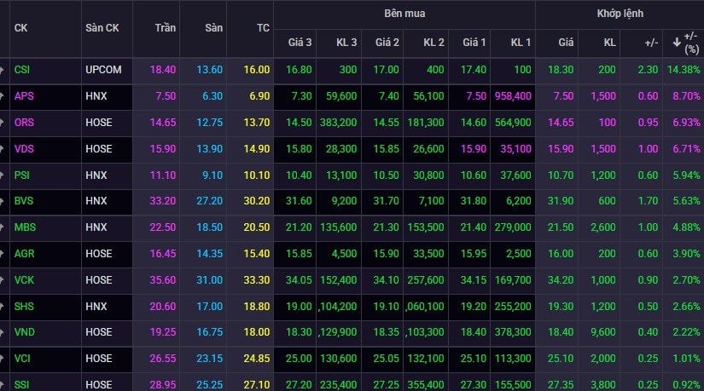Click Giá 1 bid price 7.50 for APS
Viewport: 704px width, 391px height.
point(476,96)
